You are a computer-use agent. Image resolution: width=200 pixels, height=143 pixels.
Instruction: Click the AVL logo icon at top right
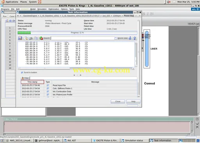pyautogui.click(x=195, y=9)
